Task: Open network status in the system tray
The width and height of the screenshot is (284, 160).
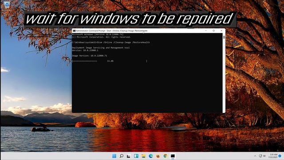Action: click(x=260, y=156)
